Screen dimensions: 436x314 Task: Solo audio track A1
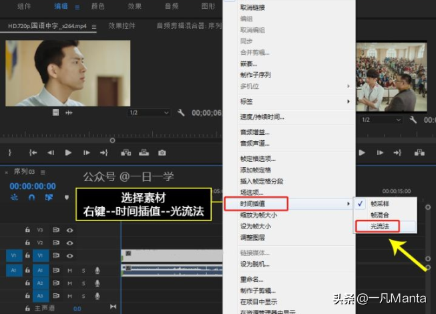coord(83,271)
